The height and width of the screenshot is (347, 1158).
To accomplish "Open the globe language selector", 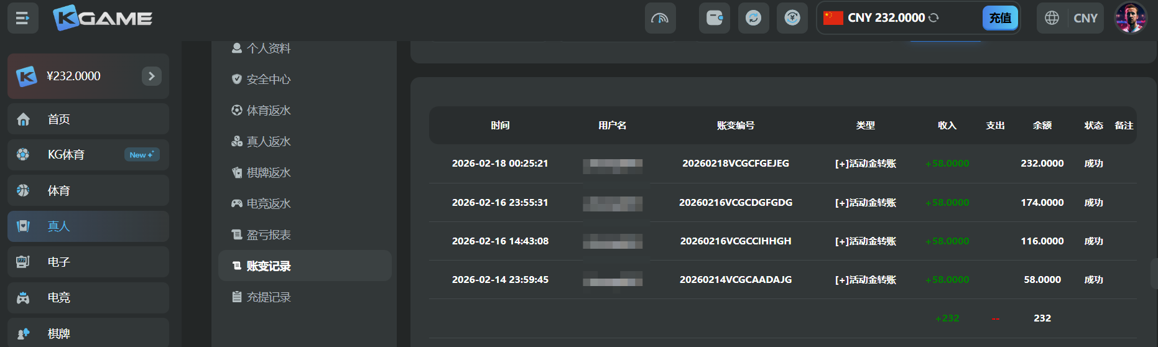I will click(x=1052, y=18).
